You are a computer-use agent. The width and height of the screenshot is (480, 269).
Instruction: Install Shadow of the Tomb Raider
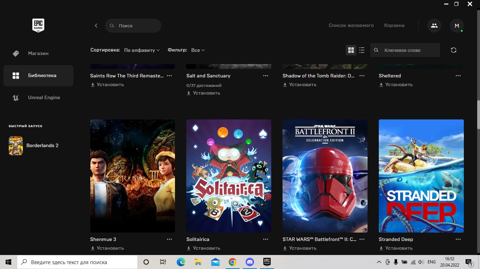click(x=300, y=85)
